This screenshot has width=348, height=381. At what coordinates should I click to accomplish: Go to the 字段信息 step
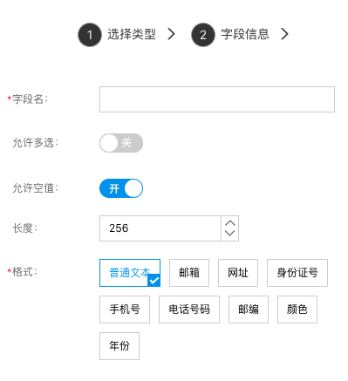245,34
